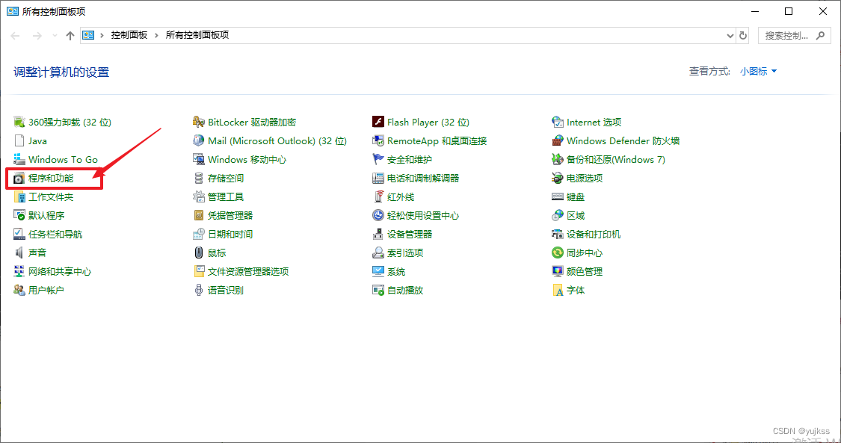Screen dimensions: 841x443
Task: Click the 任务栏和导航 icon
Action: [x=19, y=234]
